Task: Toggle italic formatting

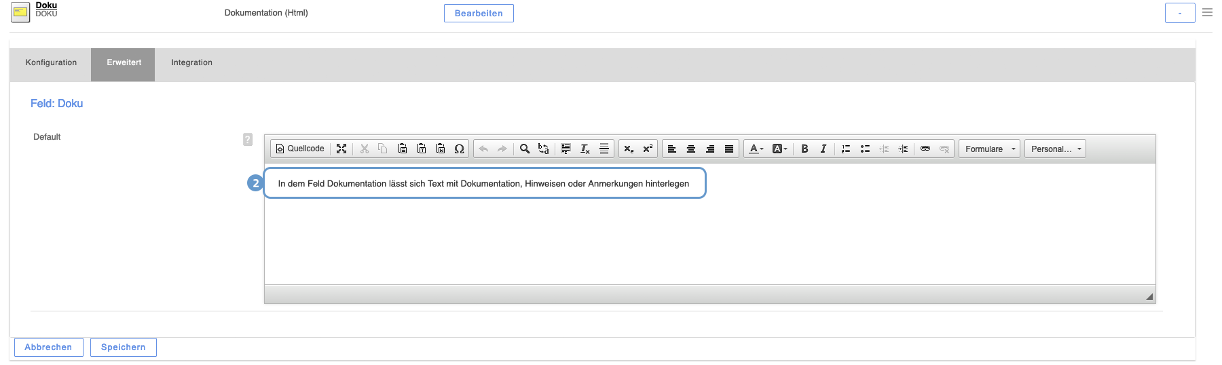Action: [823, 149]
